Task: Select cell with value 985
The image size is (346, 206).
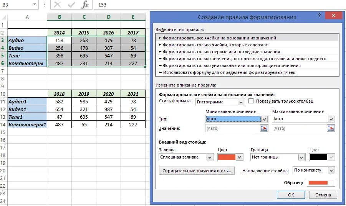Action: (x=84, y=102)
